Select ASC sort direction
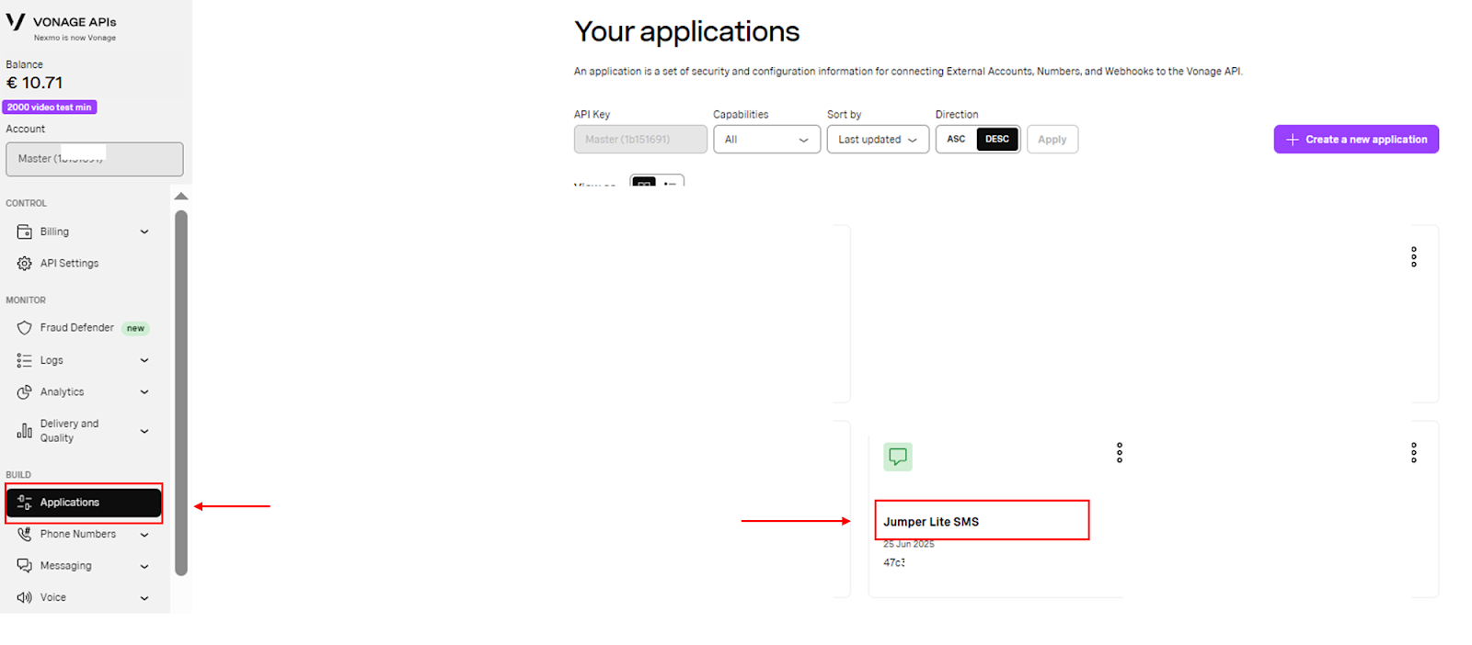Viewport: 1472px width, 645px height. (x=957, y=140)
